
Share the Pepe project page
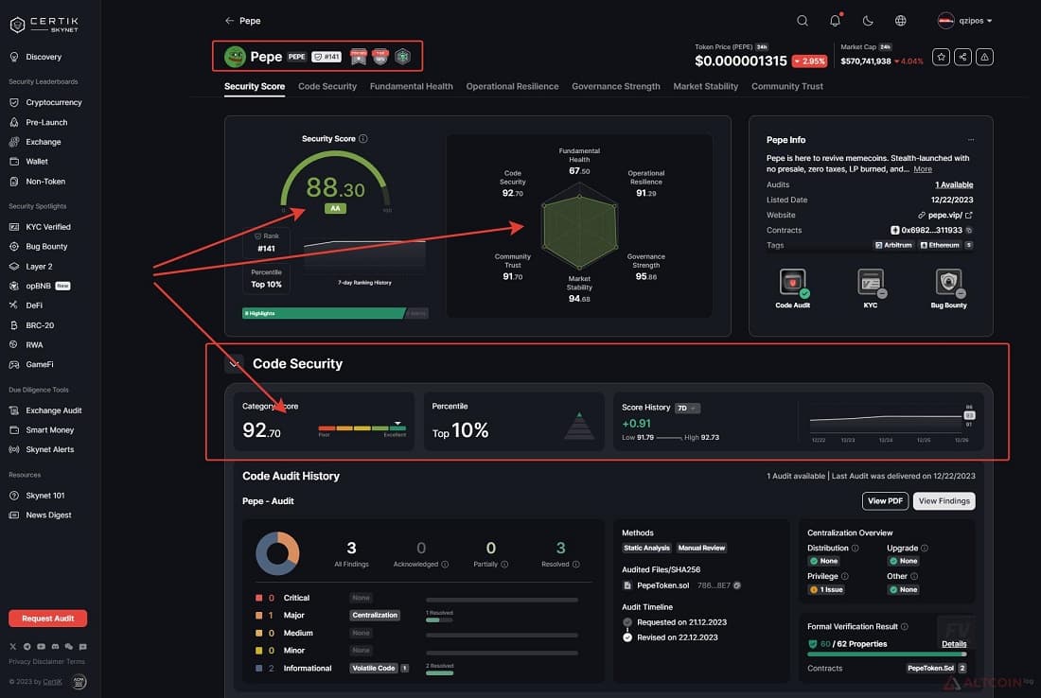point(962,57)
